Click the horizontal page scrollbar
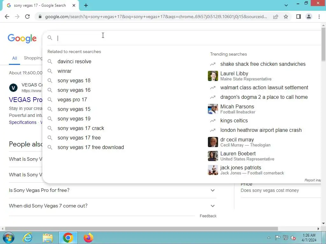The height and width of the screenshot is (244, 326). (141, 229)
